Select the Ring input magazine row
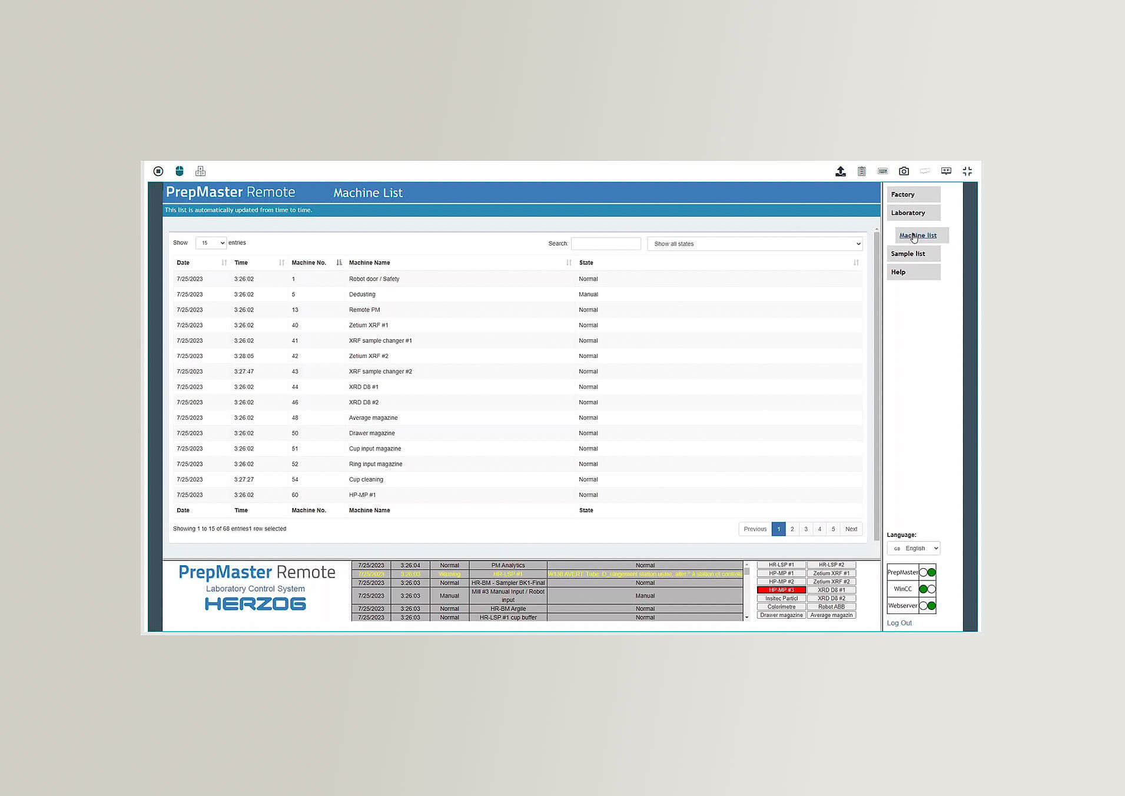The image size is (1125, 796). [x=517, y=464]
